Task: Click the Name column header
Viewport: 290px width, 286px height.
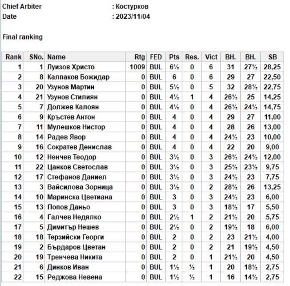Action: (56, 57)
